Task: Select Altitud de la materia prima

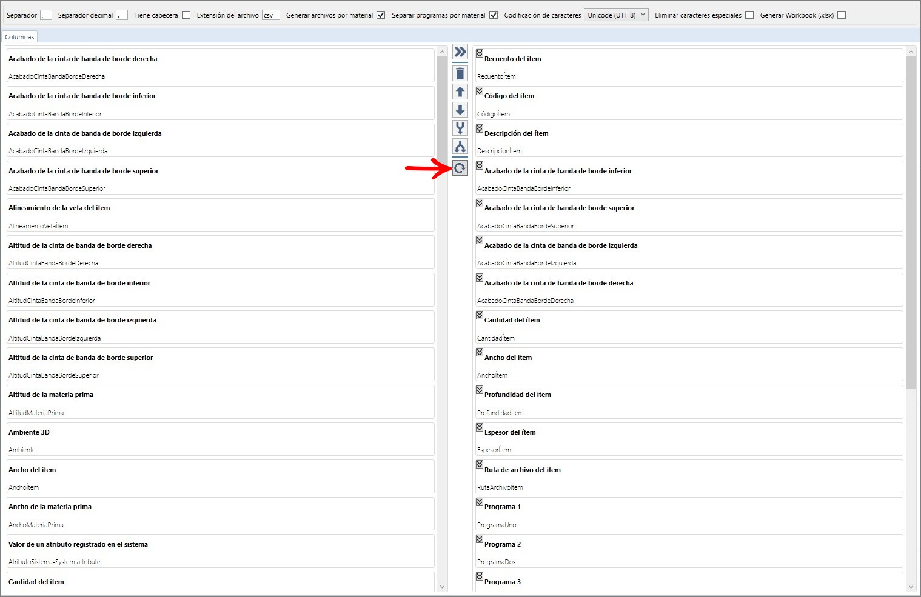Action: coord(221,402)
